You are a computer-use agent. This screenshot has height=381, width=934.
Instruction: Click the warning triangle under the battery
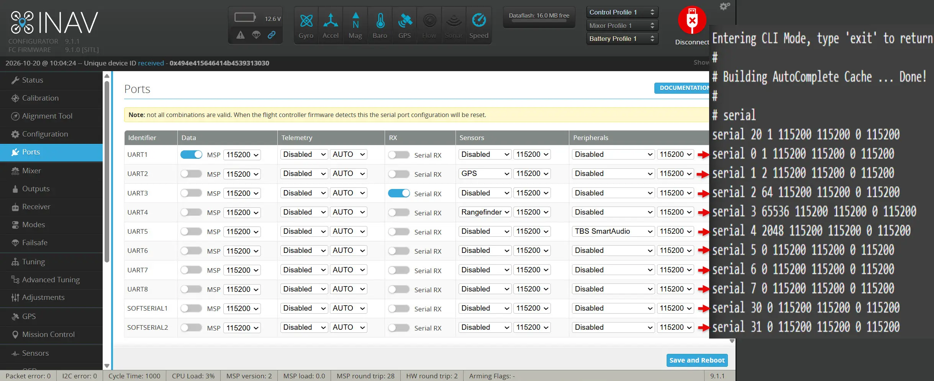pos(241,35)
